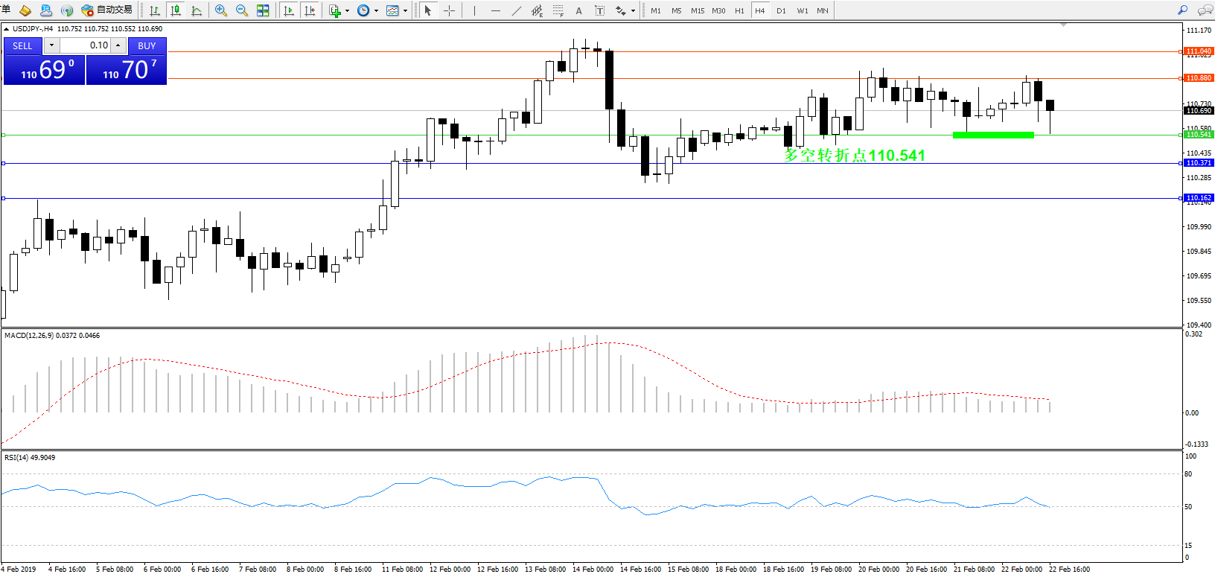Screen dimensions: 1215x574
Task: Toggle the chart shift button
Action: (x=310, y=10)
